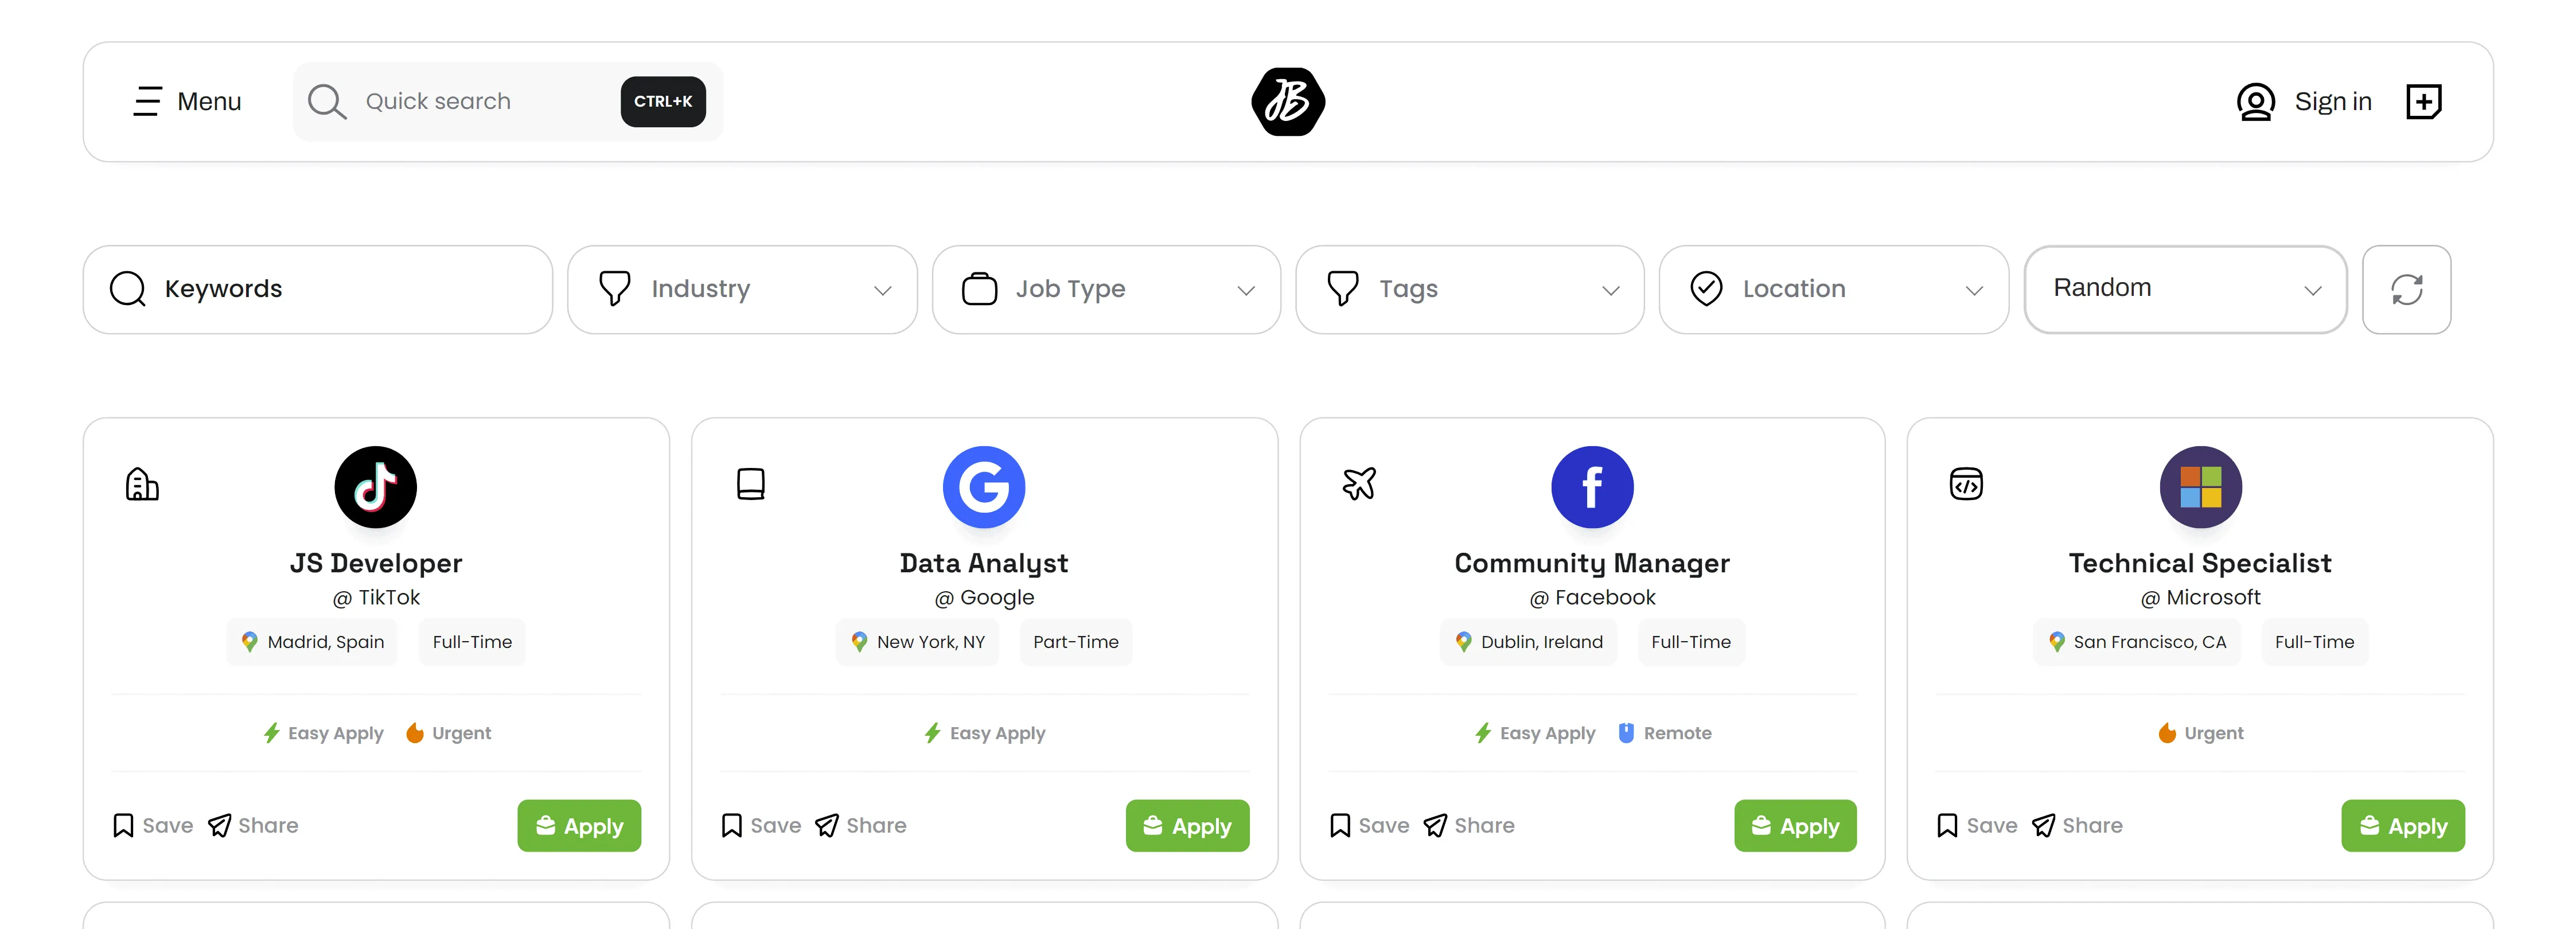Click the Facebook company logo
2576x929 pixels.
[x=1592, y=487]
